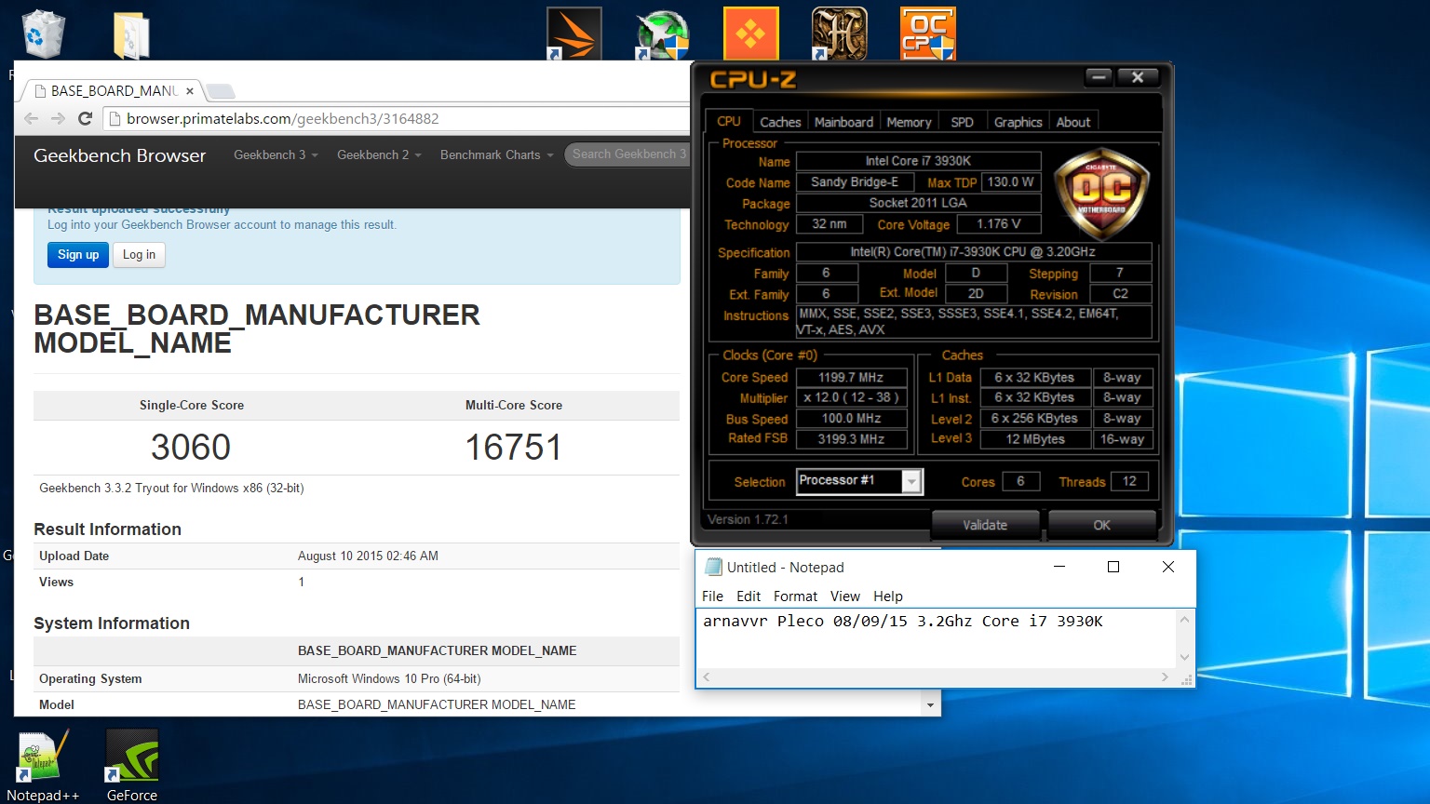Click the browser address bar URL
Image resolution: width=1430 pixels, height=804 pixels.
(282, 119)
